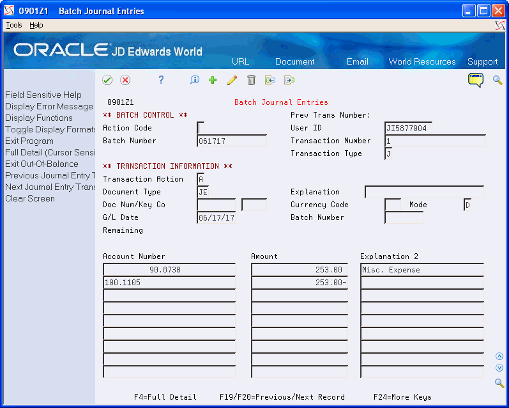Click the Document Type field JE
Viewport: 509px width, 408px height.
click(x=203, y=192)
